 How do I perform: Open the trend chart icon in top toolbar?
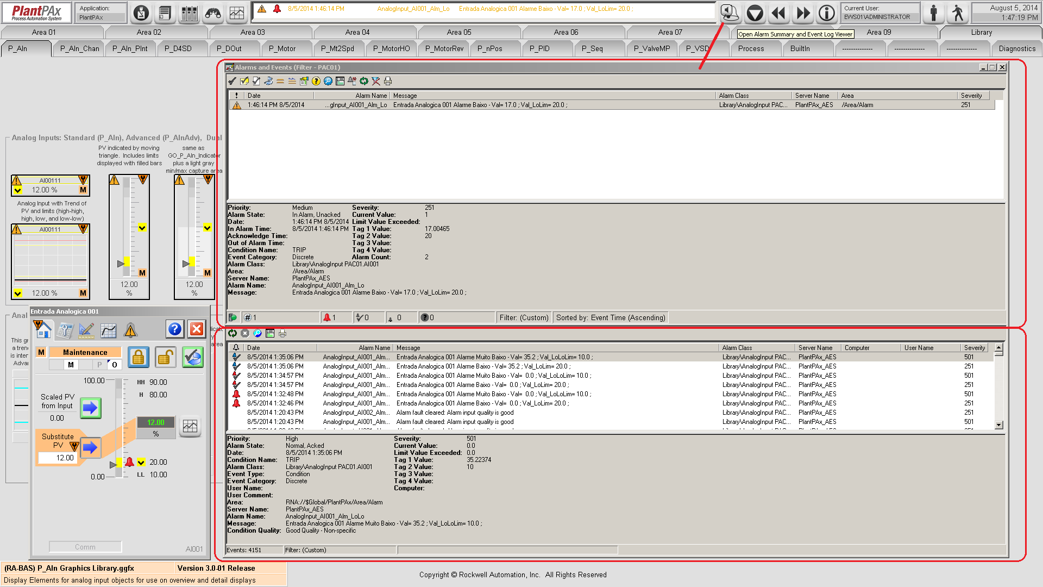point(237,13)
